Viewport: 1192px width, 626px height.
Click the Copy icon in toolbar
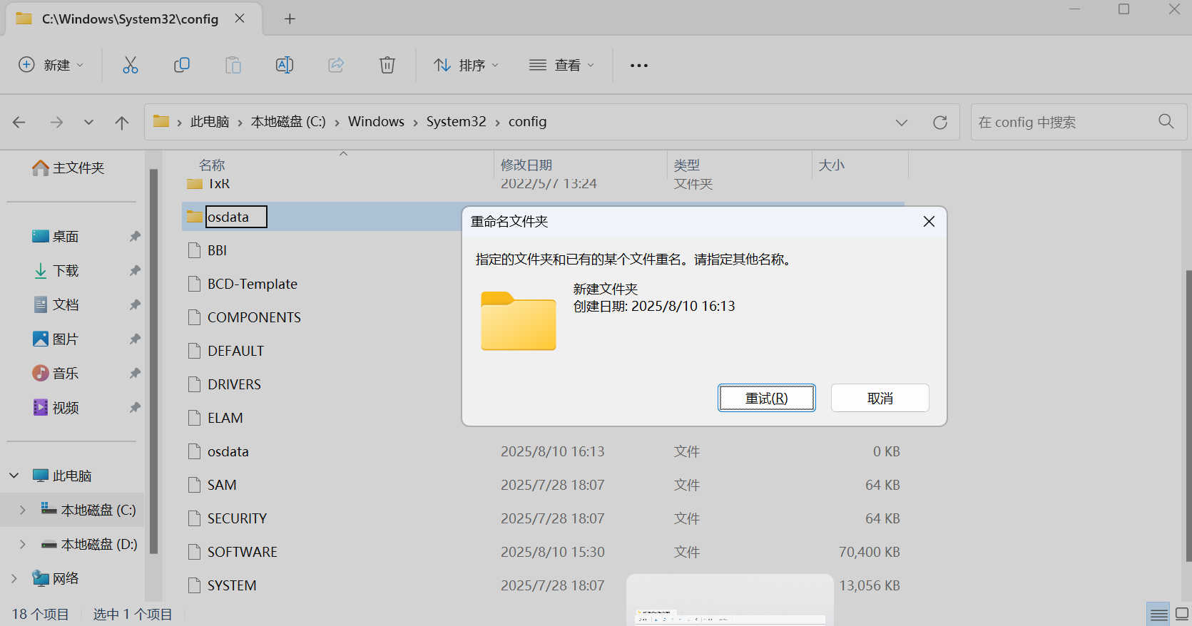182,65
